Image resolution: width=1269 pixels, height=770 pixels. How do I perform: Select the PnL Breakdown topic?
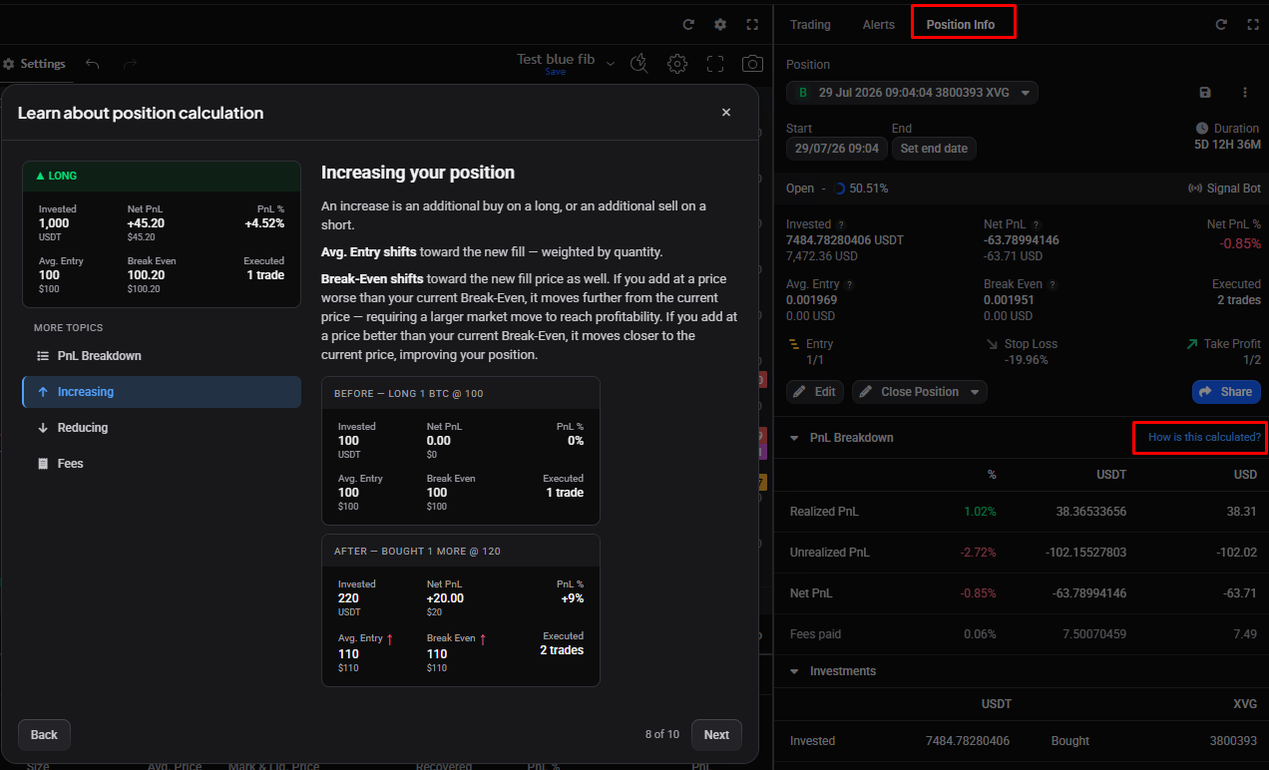[162, 356]
